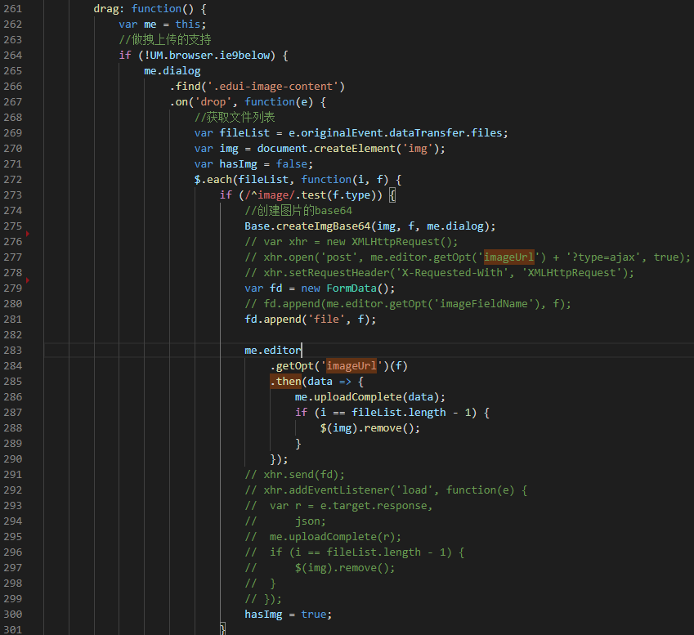Click '$(img).remove();' on line 288
694x635 pixels.
(x=370, y=428)
